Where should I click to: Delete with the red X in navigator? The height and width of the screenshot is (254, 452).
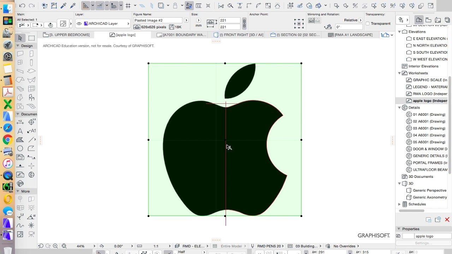point(447,219)
